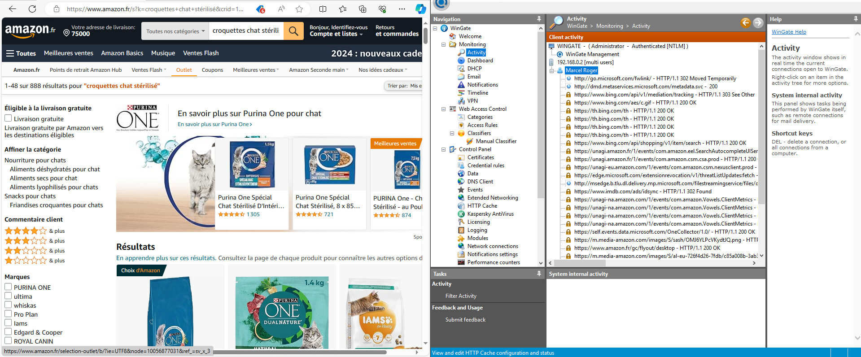The image size is (861, 357).
Task: Open Dashboard in Navigation tree
Action: pyautogui.click(x=480, y=61)
